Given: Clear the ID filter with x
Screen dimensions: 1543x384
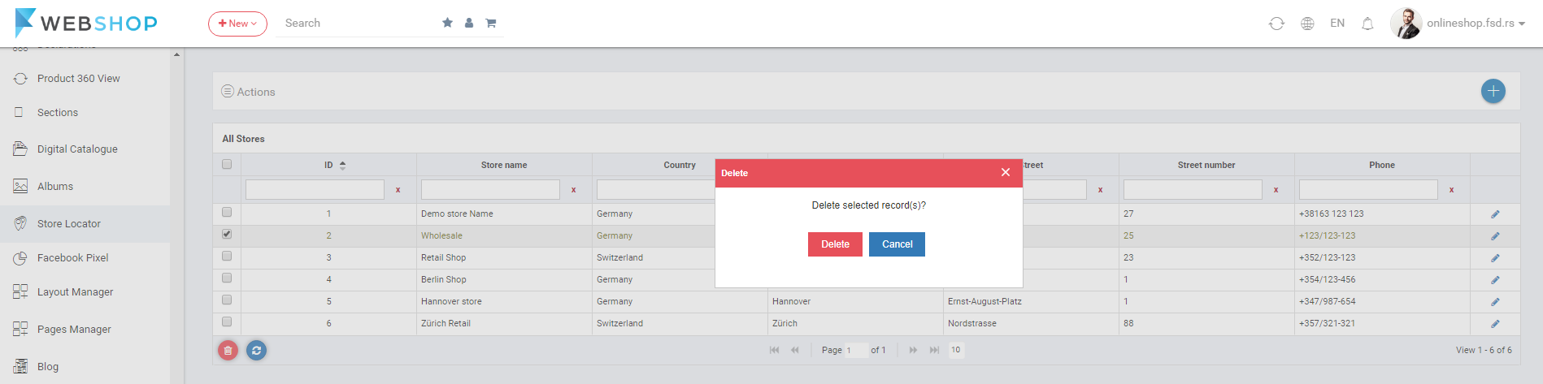Looking at the screenshot, I should (x=398, y=190).
